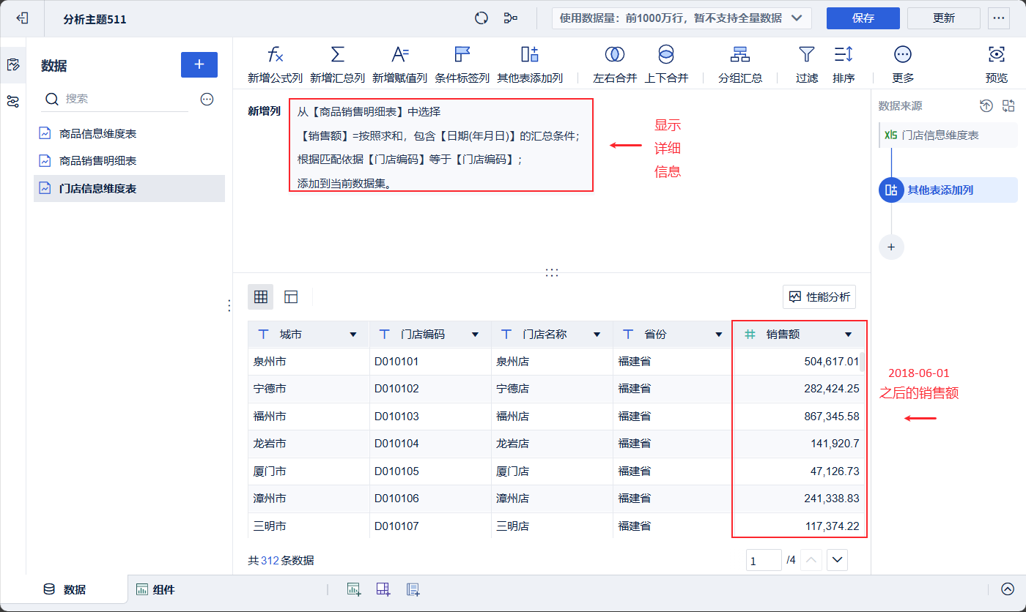Click the panel splitter handle above the table
This screenshot has width=1026, height=612.
pos(552,272)
